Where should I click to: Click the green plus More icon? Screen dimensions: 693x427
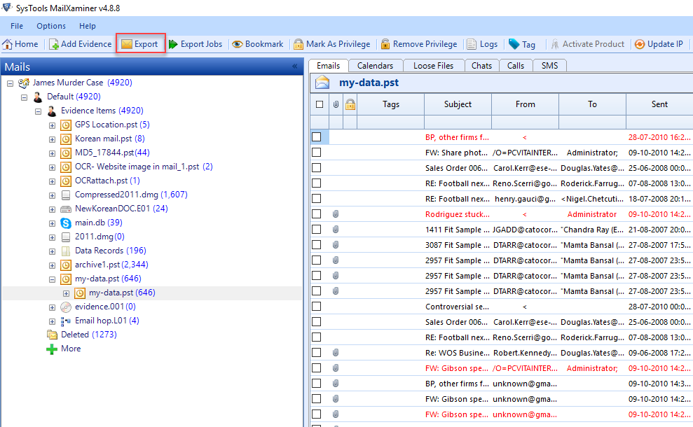(x=52, y=349)
